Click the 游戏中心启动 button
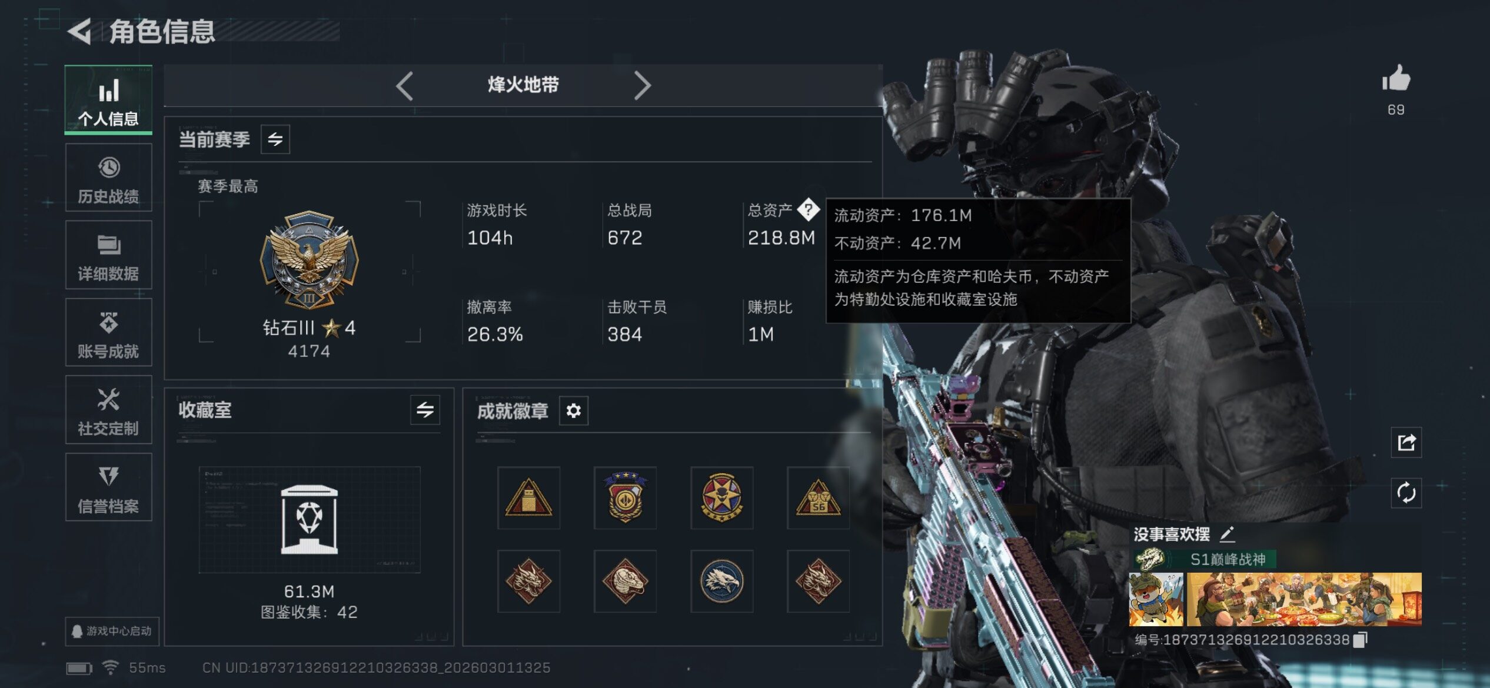This screenshot has width=1490, height=688. (112, 631)
